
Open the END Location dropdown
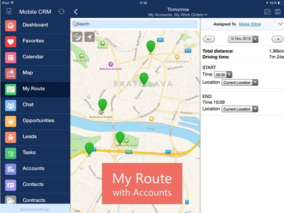[x=240, y=109]
